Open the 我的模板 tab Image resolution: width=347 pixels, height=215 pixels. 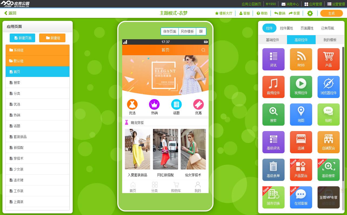(x=330, y=40)
